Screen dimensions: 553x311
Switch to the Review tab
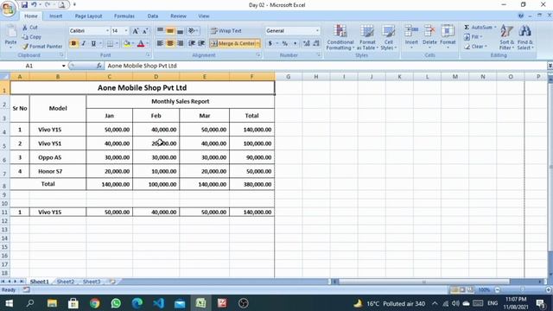(x=178, y=16)
